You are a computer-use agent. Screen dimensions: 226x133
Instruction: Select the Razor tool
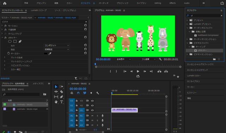pos(61,91)
